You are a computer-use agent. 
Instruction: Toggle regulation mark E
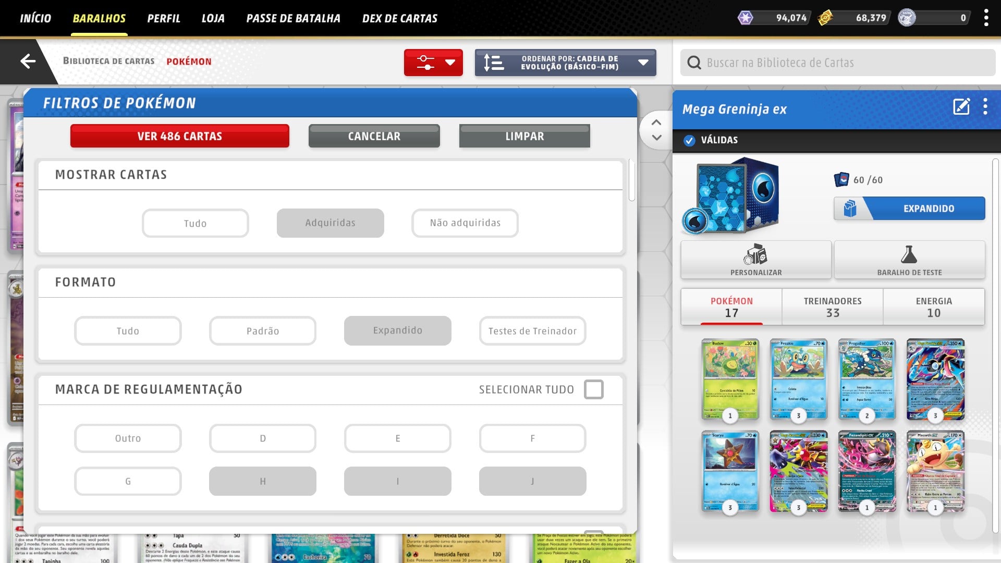pyautogui.click(x=398, y=438)
